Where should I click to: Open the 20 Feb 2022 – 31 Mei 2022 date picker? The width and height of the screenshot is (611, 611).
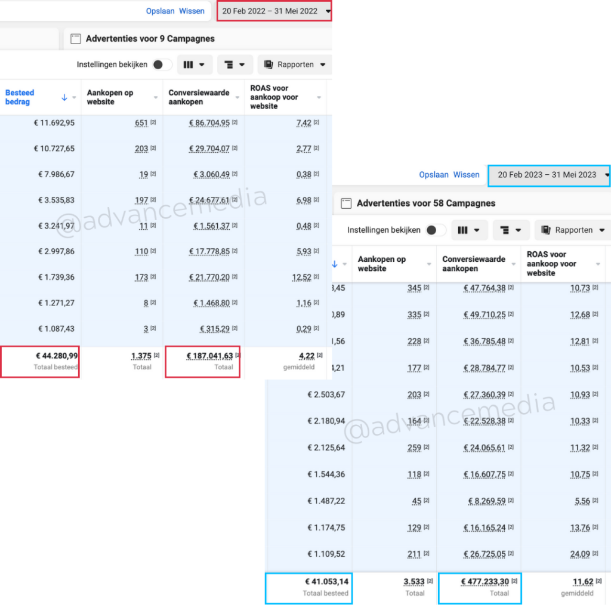click(274, 11)
